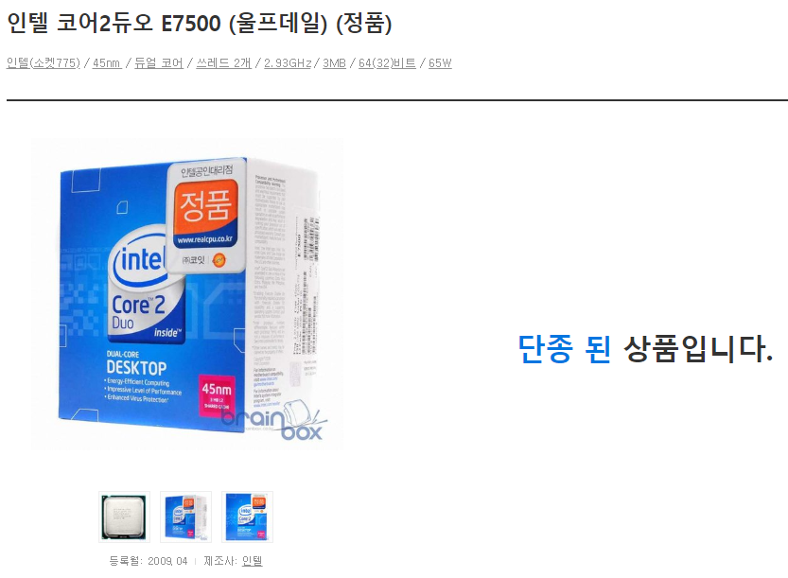Click the 단종 된 상품입니다 notice
Screen dimensions: 788x578
click(x=645, y=349)
